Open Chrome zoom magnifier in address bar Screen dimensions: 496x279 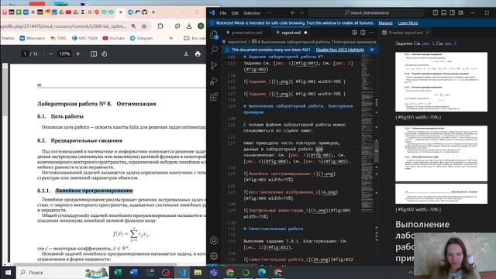click(133, 26)
